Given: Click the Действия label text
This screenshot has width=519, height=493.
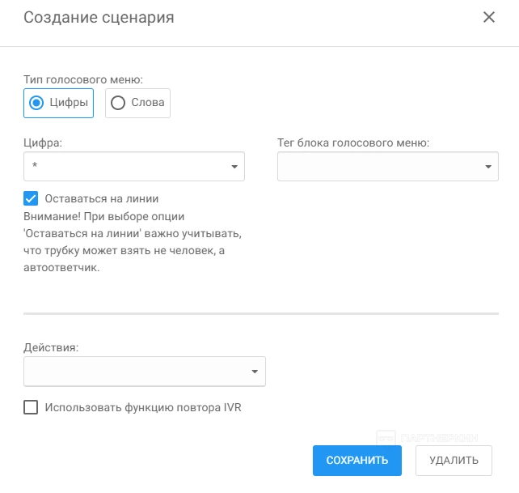Looking at the screenshot, I should click(x=52, y=346).
